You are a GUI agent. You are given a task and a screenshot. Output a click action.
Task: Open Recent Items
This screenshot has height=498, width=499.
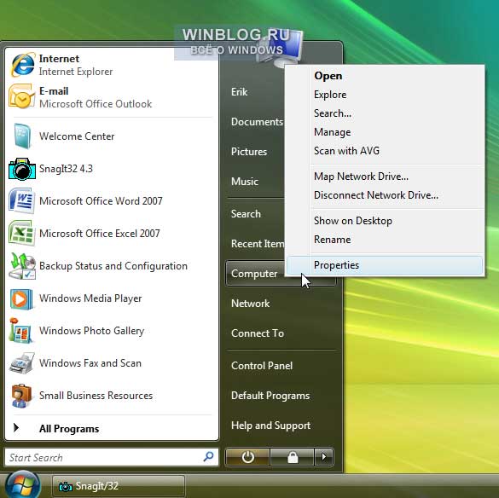[x=257, y=244]
